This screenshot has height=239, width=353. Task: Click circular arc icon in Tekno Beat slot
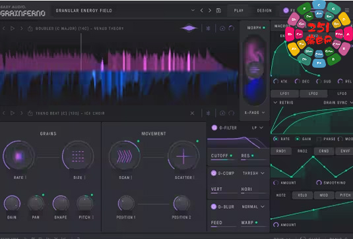click(231, 113)
